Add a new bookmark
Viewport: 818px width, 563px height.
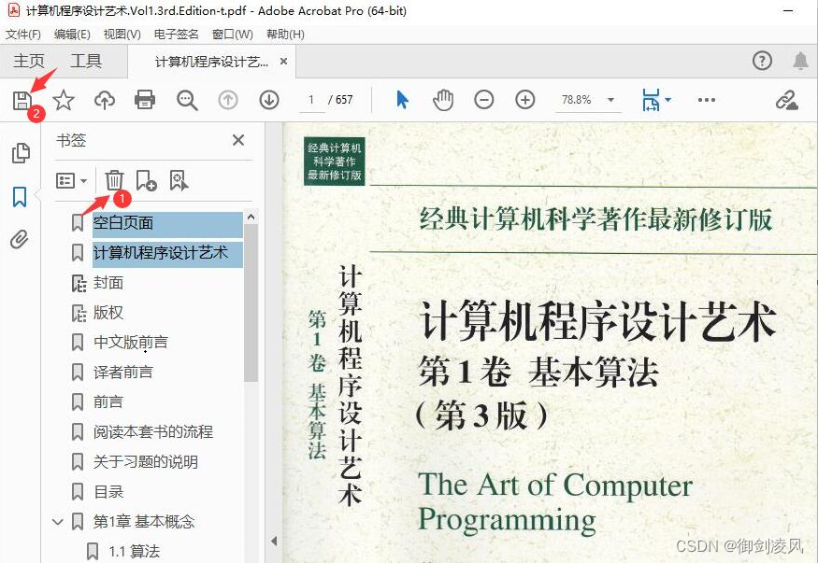(146, 180)
